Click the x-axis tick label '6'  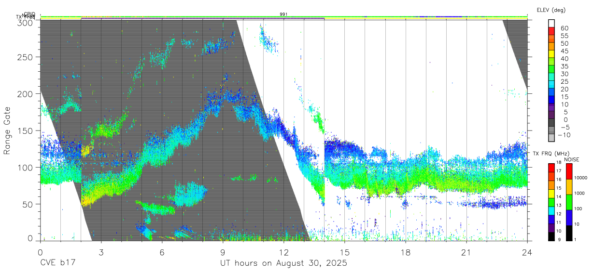[162, 252]
